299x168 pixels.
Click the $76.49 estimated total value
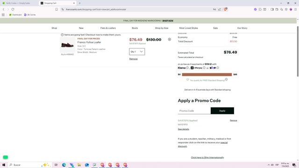tap(230, 52)
